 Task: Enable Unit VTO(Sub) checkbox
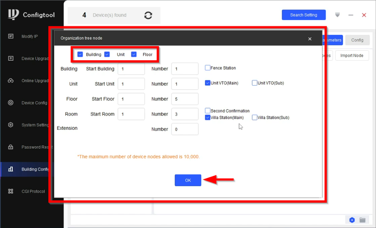(x=254, y=83)
